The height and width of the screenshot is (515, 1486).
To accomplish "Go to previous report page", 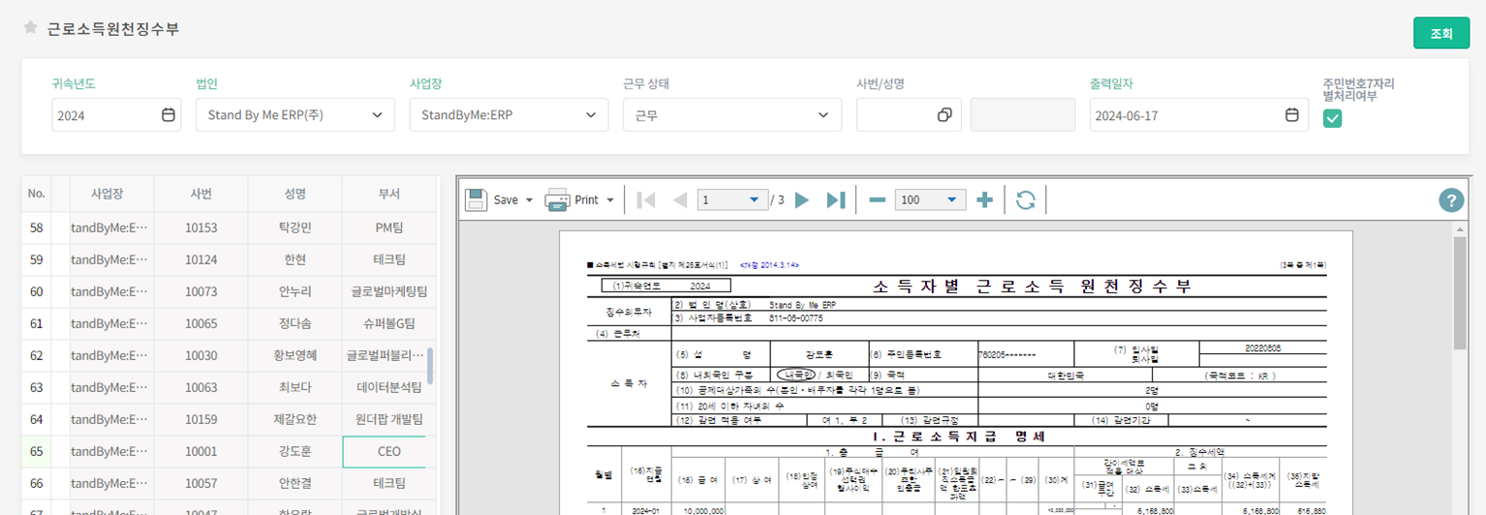I will click(x=679, y=200).
